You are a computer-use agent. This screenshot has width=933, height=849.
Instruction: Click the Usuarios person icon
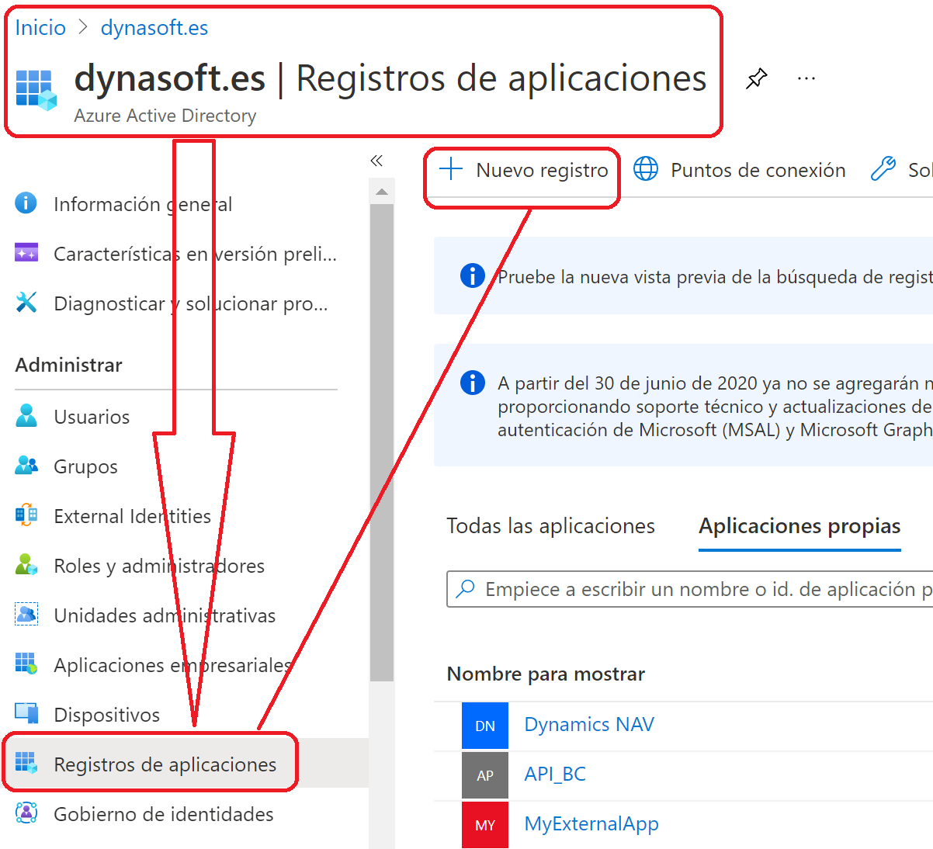click(x=26, y=416)
